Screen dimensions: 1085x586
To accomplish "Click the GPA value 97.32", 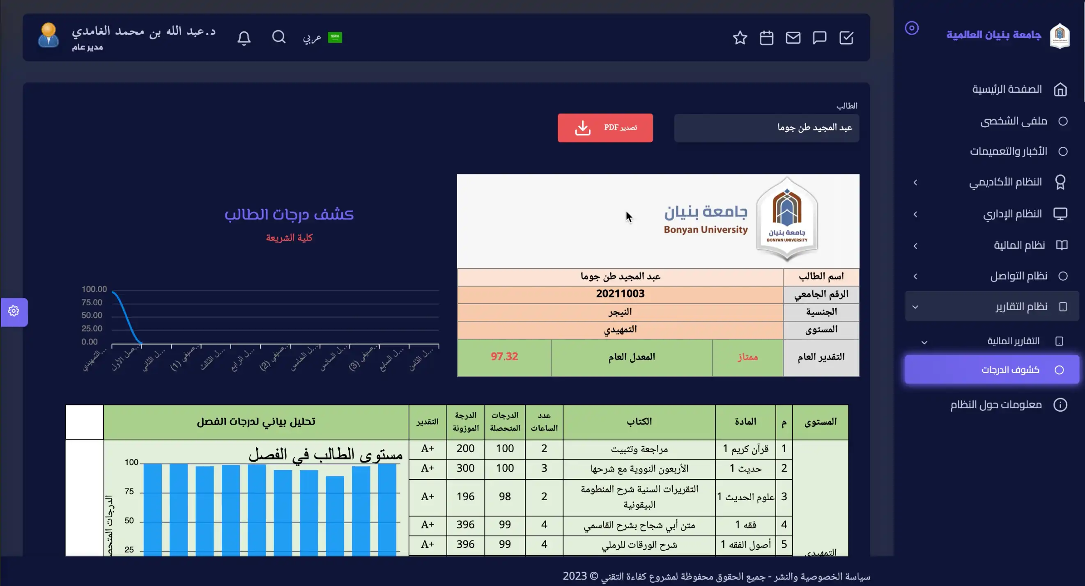I will pyautogui.click(x=504, y=357).
